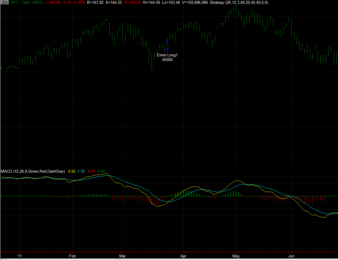Click the small blue triangle entry price marker
338x260 pixels.
[166, 42]
